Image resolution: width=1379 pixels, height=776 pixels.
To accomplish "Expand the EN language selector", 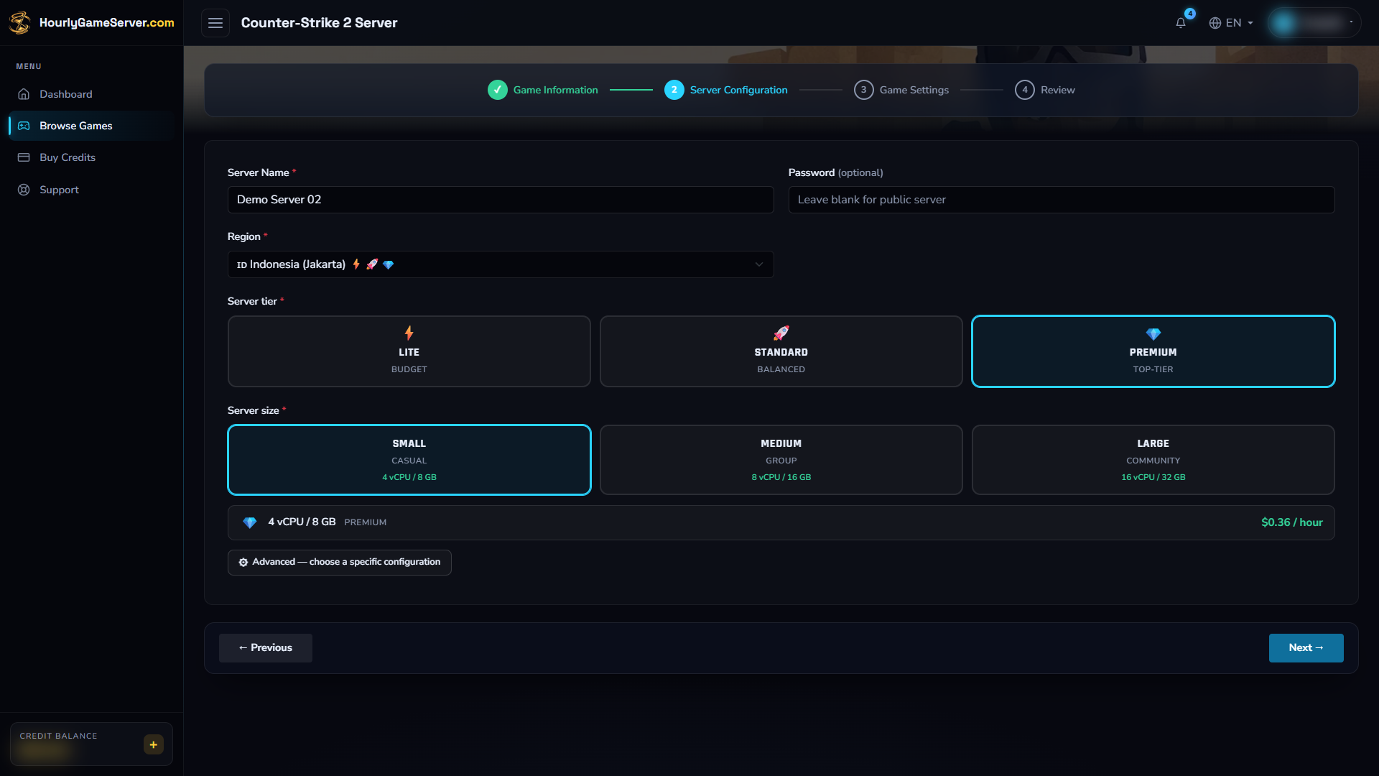I will 1231,23.
